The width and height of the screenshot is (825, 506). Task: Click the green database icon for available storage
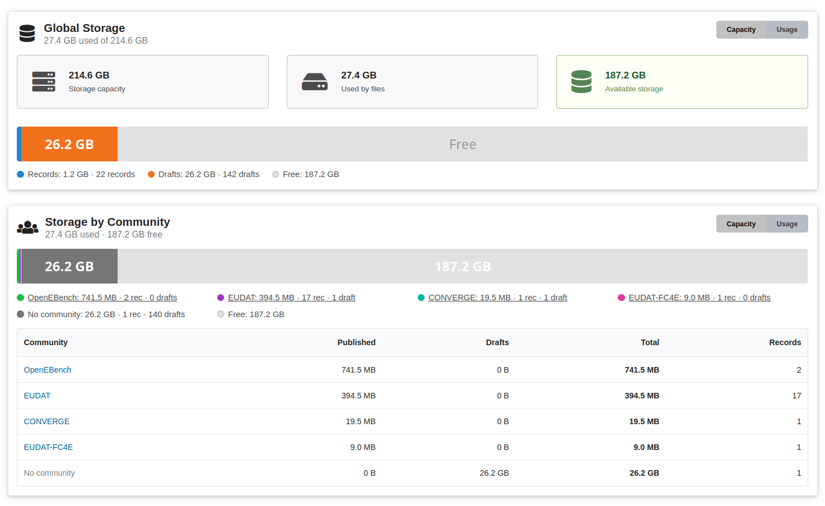(581, 82)
